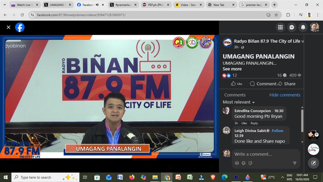The image size is (323, 182).
Task: Open the Windows Start menu
Action: [x=6, y=177]
